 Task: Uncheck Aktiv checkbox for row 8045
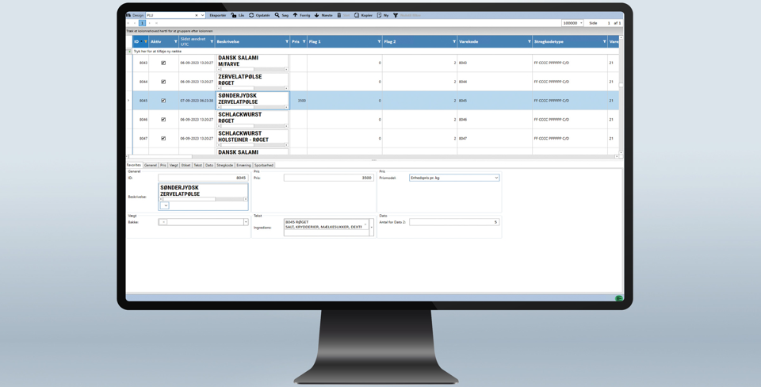pyautogui.click(x=163, y=101)
